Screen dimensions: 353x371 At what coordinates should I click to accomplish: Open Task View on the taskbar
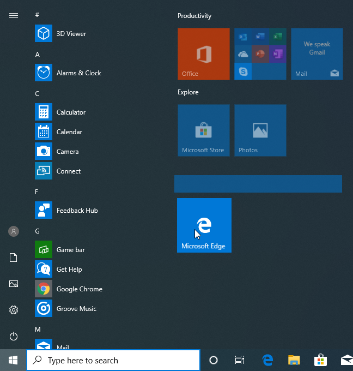point(239,360)
